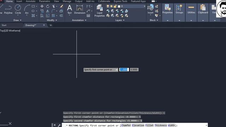Switch to the Insert ribbon tab
The width and height of the screenshot is (226, 127).
tap(19, 1)
